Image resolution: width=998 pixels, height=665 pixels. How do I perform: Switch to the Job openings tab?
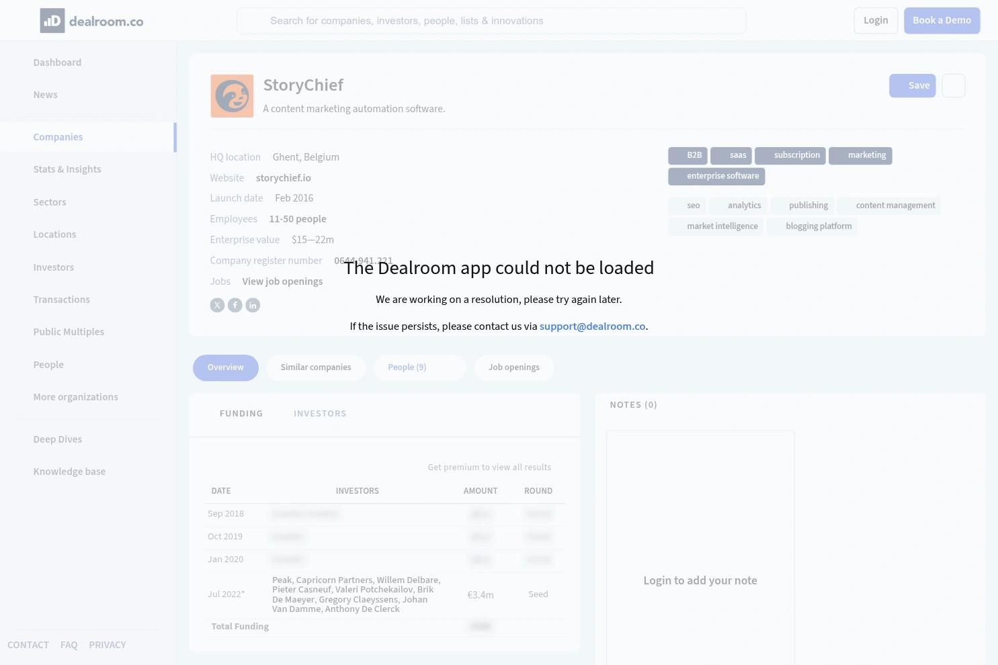(514, 367)
